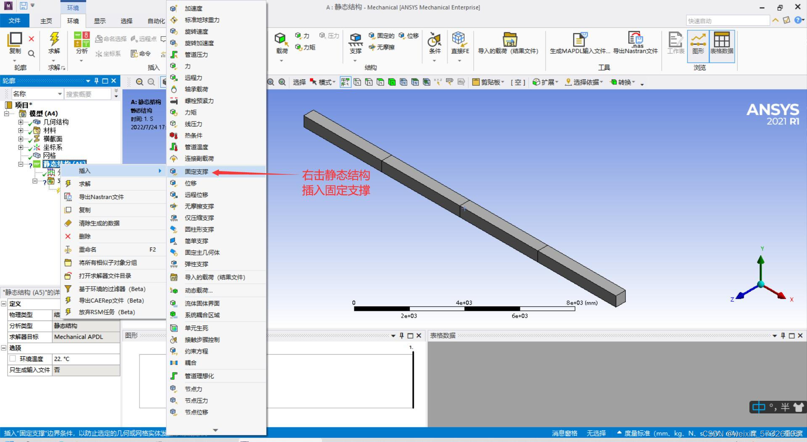The width and height of the screenshot is (807, 442).
Task: Click the Direct FE (直接FE) icon
Action: pyautogui.click(x=459, y=39)
